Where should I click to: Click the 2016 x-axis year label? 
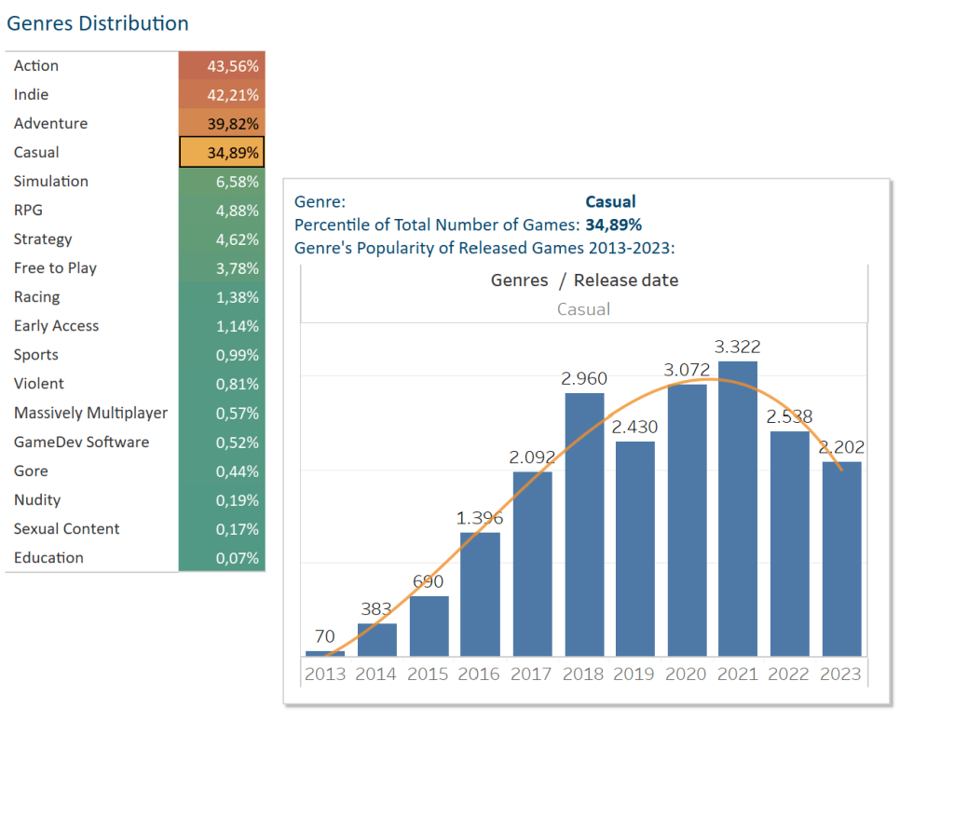480,674
